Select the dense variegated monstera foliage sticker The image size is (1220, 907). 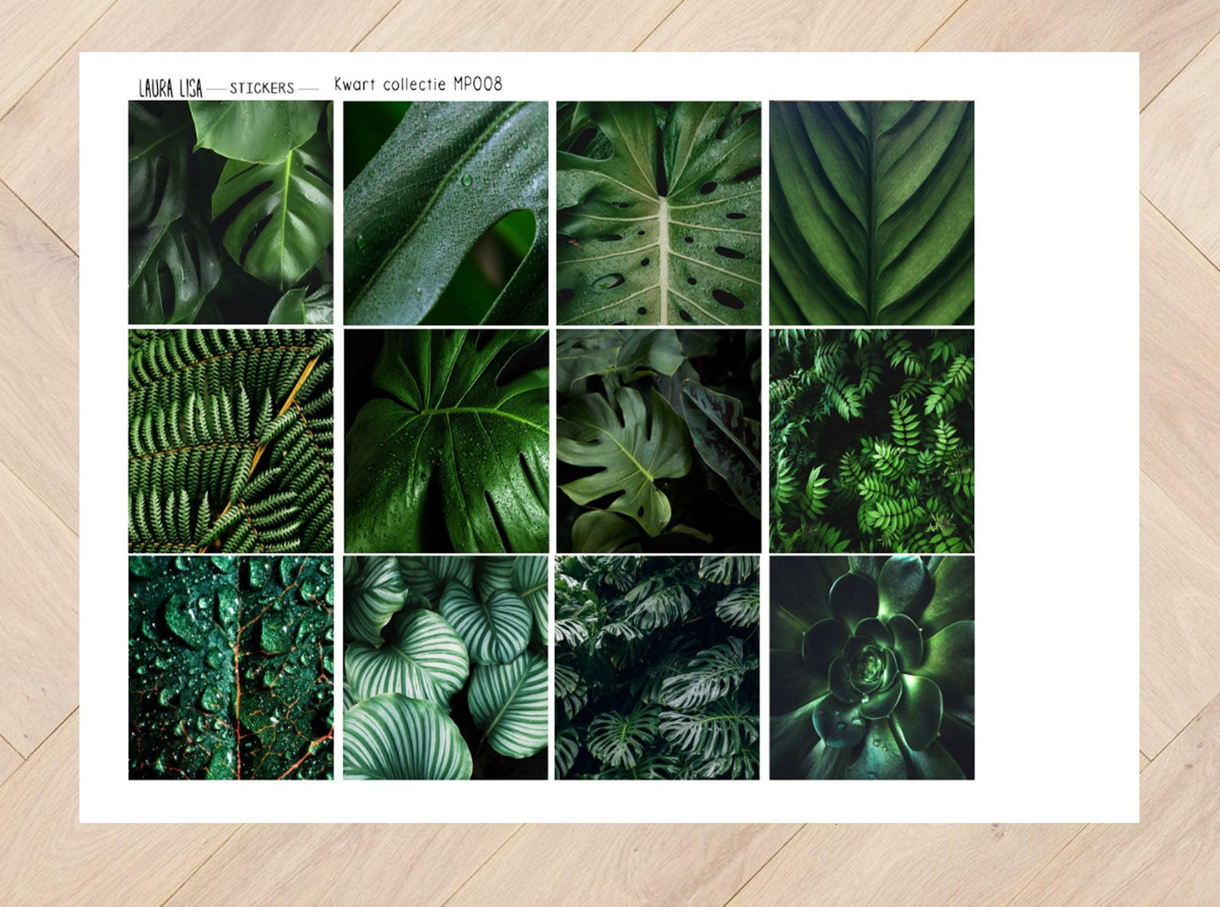657,667
